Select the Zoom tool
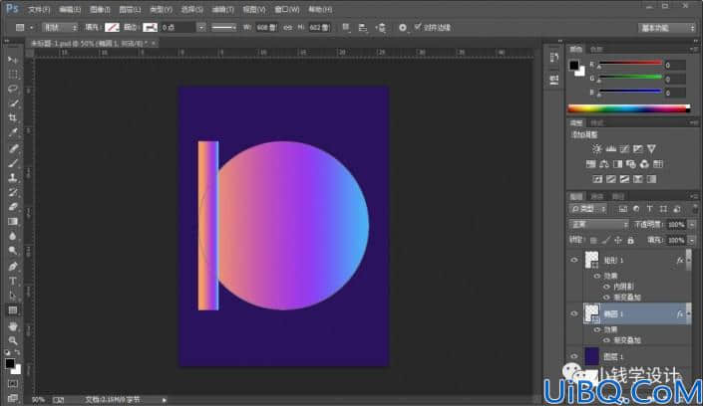This screenshot has height=406, width=703. (13, 340)
